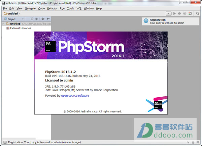Screen dimensions: 202x146
Task: Click the JRE: 1.8.0_77-b03 x86 text
Action: click(60, 87)
